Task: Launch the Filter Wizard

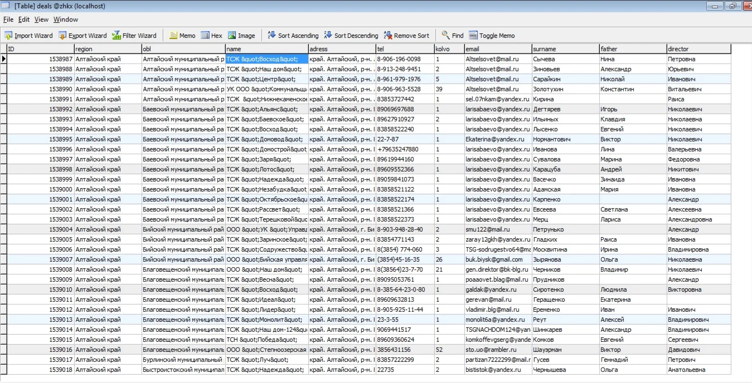Action: [134, 35]
